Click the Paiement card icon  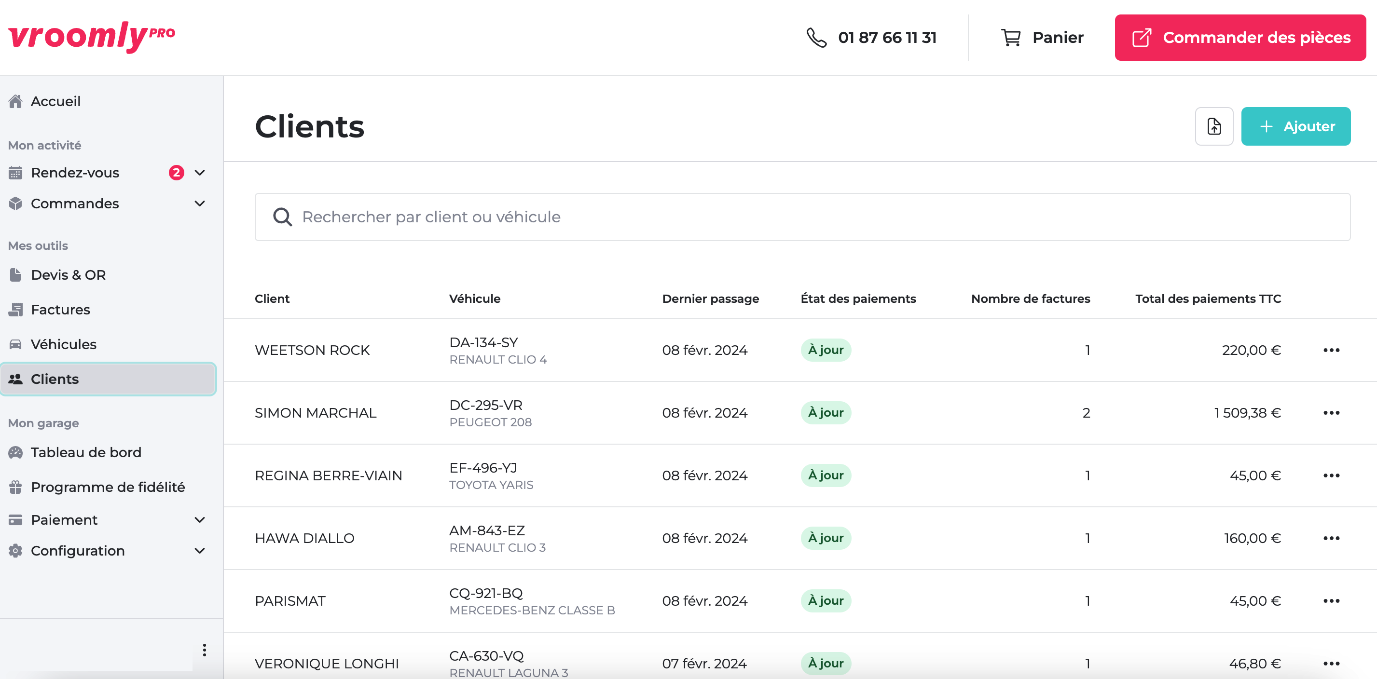click(x=15, y=520)
